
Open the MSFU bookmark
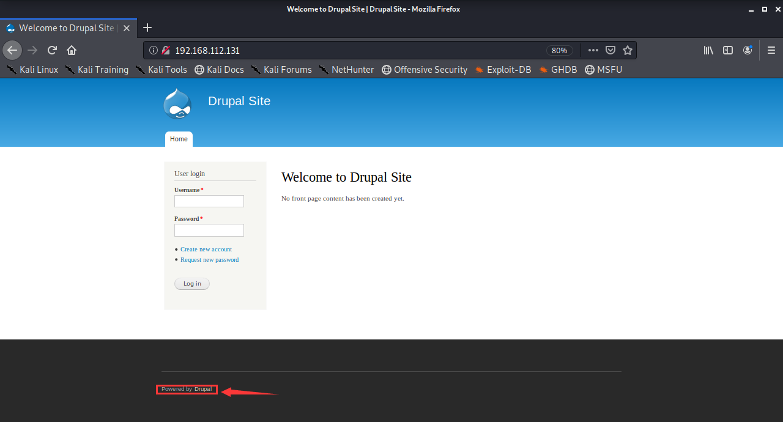point(603,70)
